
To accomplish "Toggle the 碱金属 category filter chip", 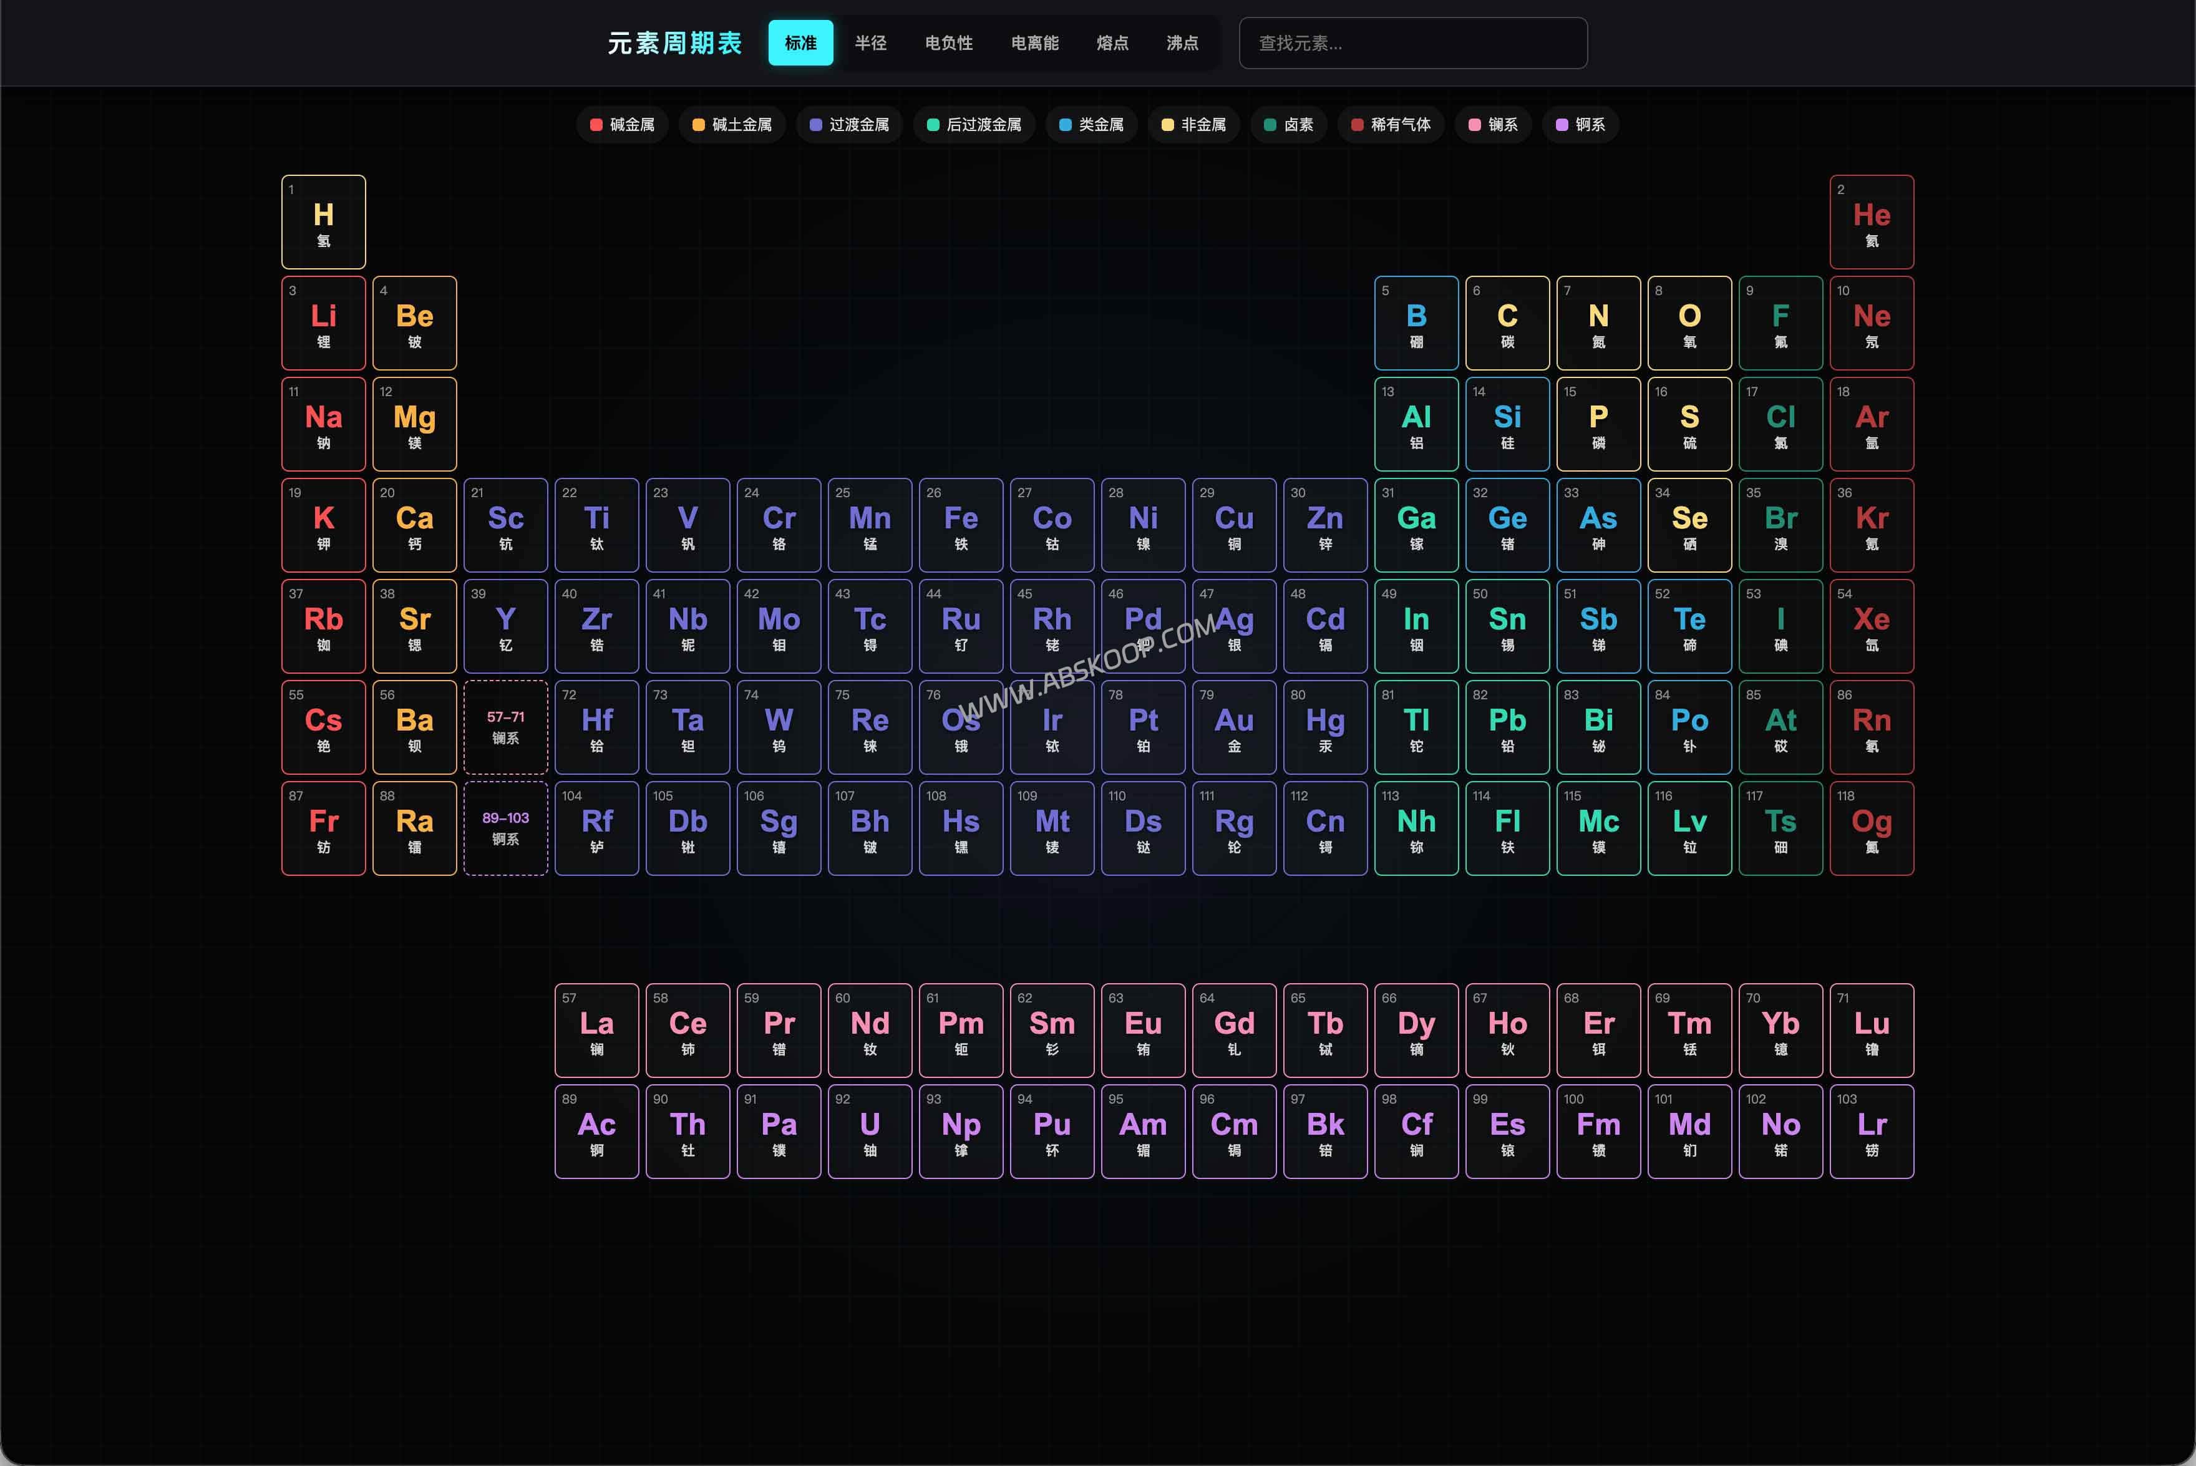I will point(623,124).
